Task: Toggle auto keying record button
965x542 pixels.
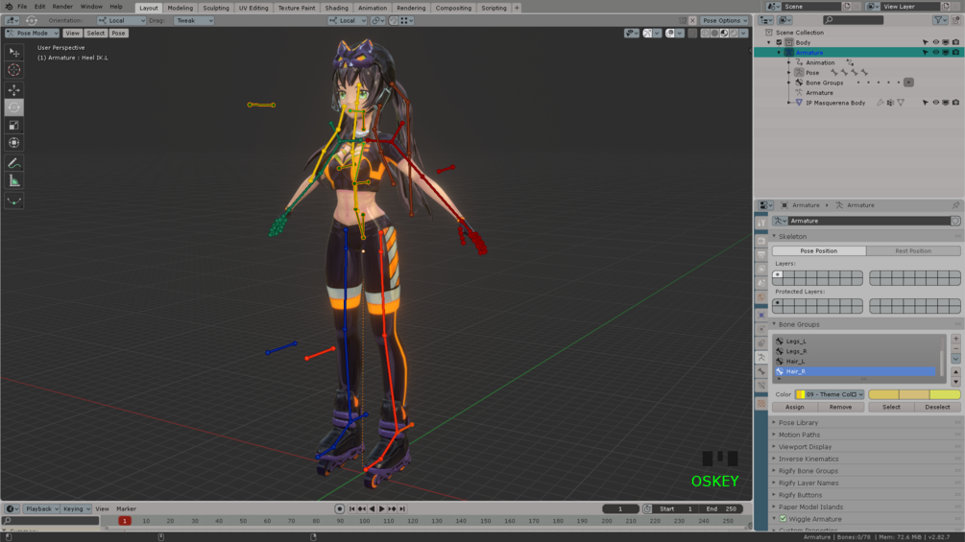Action: point(339,508)
